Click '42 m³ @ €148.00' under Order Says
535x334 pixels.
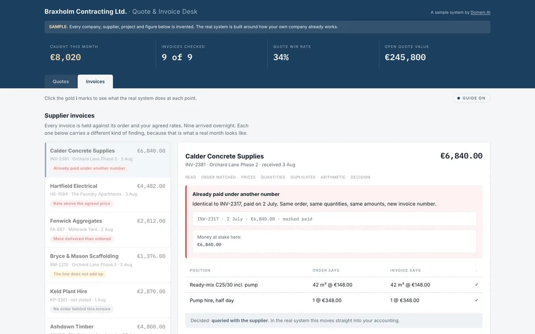coord(333,285)
